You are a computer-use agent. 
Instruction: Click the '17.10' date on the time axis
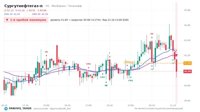coord(25,105)
